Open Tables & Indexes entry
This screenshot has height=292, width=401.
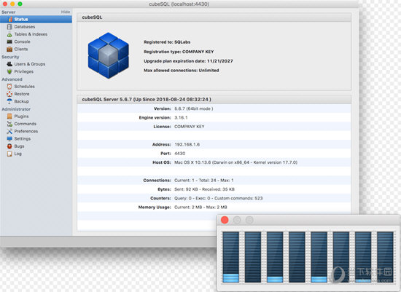coord(31,34)
